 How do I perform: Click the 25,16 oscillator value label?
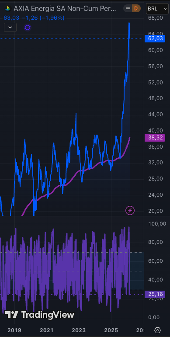pyautogui.click(x=155, y=294)
